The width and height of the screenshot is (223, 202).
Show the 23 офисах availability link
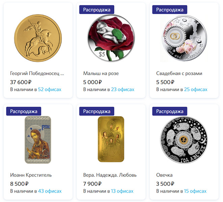click(x=122, y=90)
